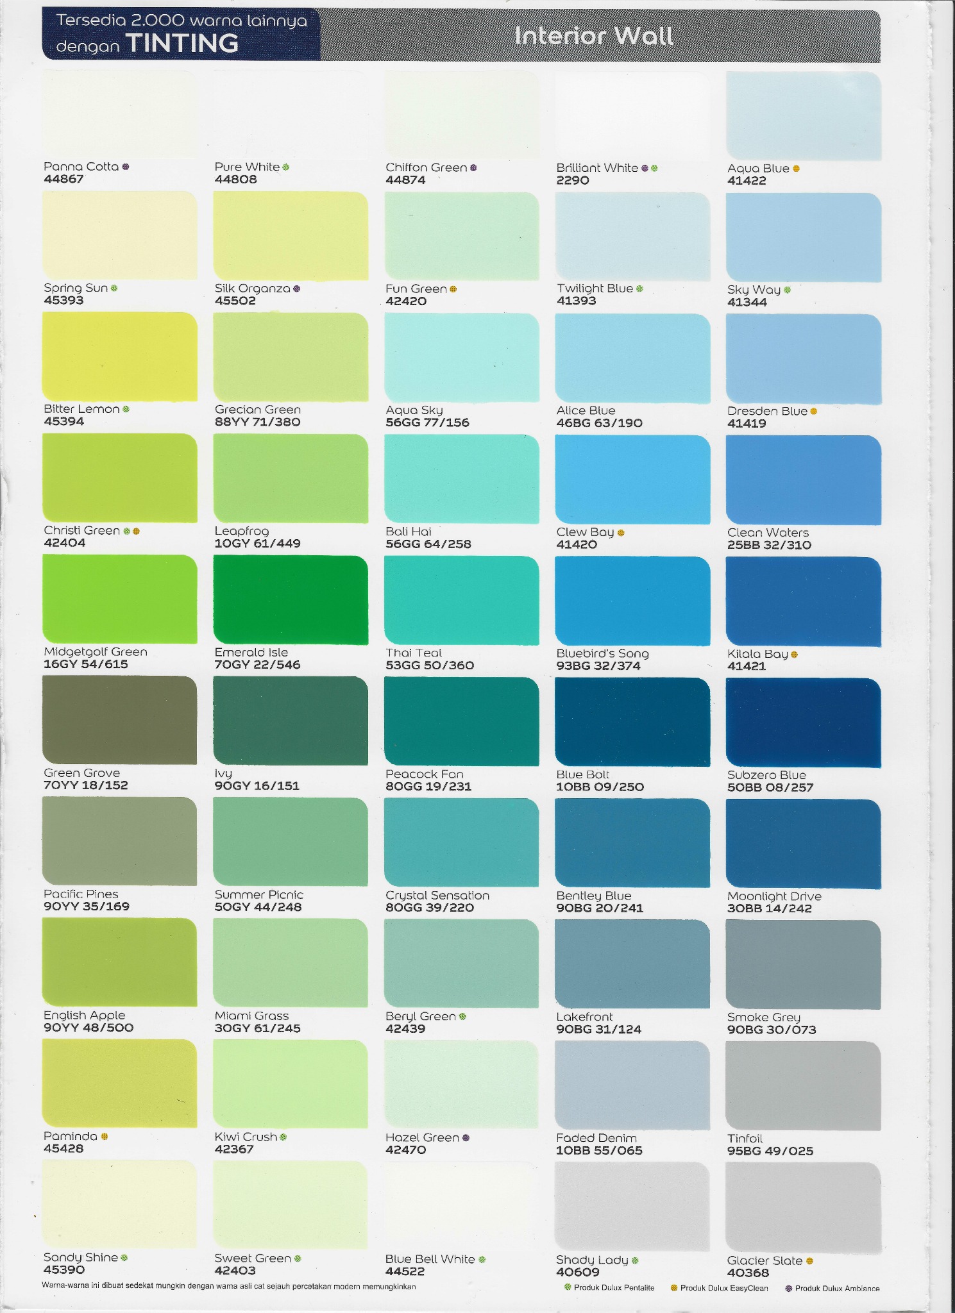Select the Dresden Blue swatch
955x1313 pixels.
pos(804,358)
